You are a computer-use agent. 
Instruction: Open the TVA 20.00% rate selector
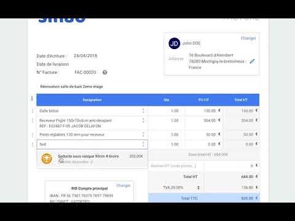click(x=181, y=187)
